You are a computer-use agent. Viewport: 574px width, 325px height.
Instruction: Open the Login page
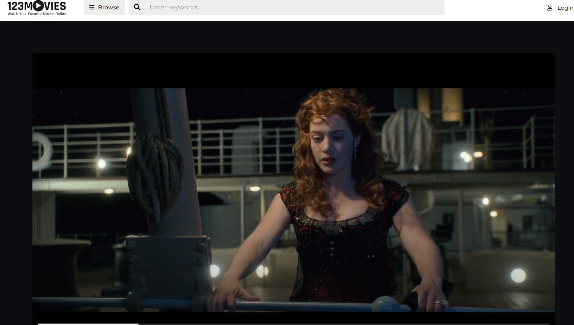click(x=565, y=8)
